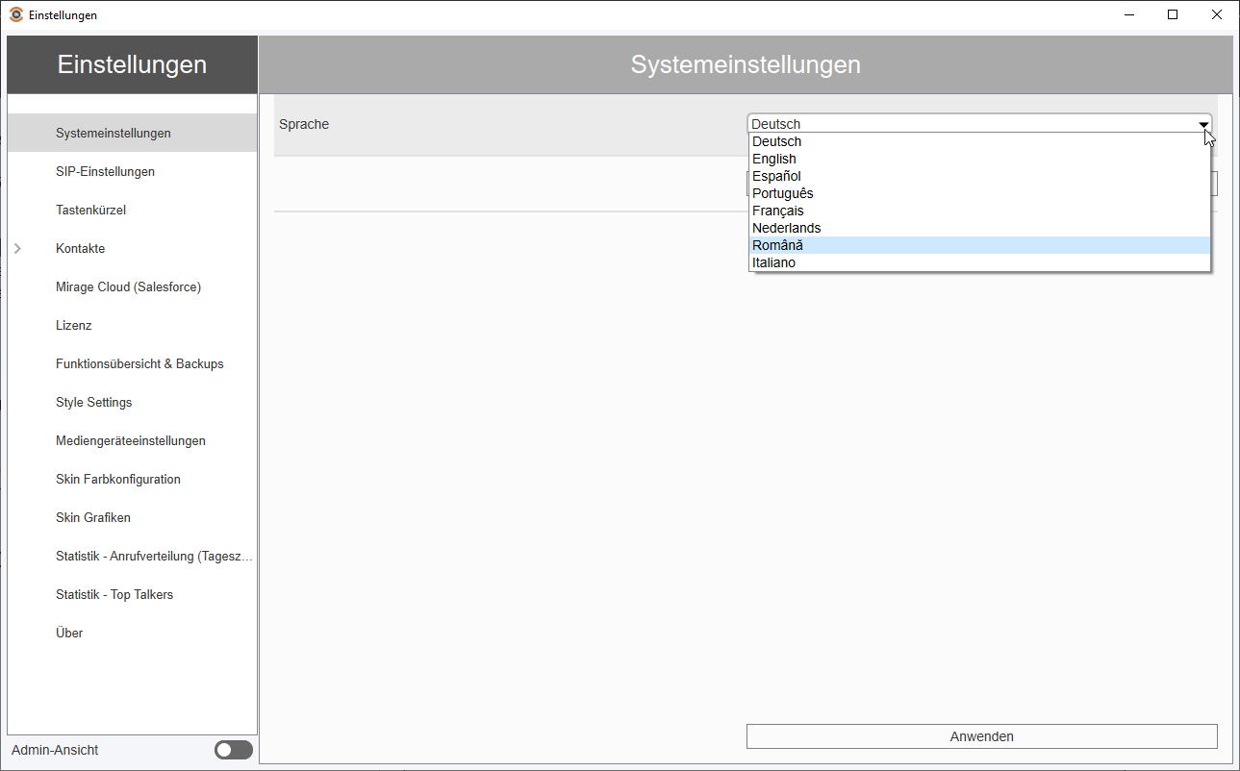Open Systemeinstellungen in the sidebar
Viewport: 1240px width, 771px height.
tap(133, 133)
